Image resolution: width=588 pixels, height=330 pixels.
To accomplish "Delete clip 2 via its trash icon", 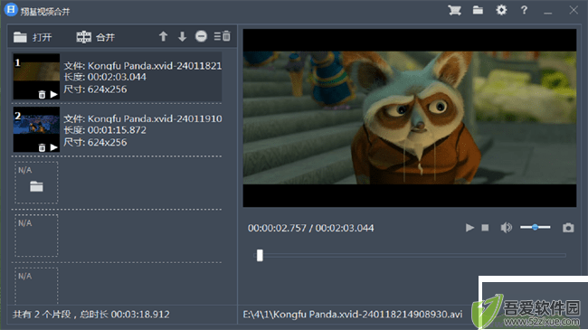I will click(x=42, y=147).
